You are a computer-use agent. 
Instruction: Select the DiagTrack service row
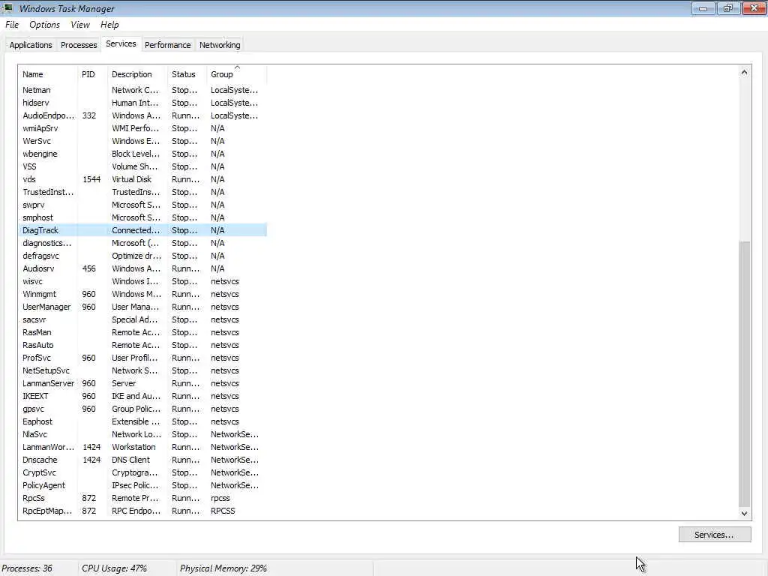click(143, 230)
